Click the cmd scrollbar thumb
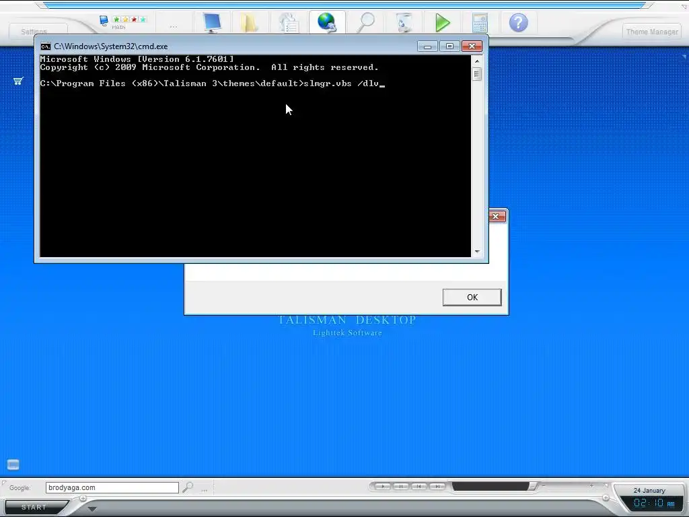 coord(477,74)
